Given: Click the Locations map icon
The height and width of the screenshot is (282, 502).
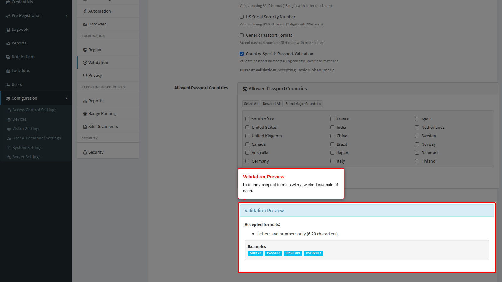Looking at the screenshot, I should tap(8, 71).
